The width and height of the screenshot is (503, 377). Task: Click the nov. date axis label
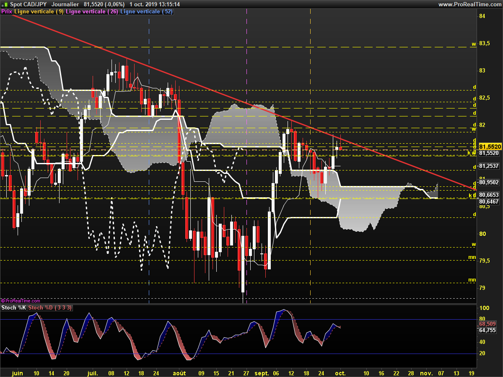point(426,372)
